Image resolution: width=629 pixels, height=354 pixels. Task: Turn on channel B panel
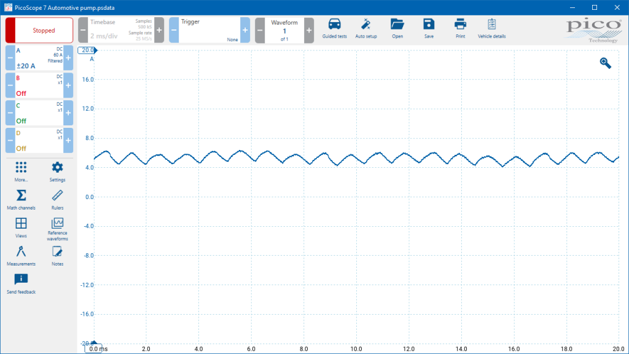(39, 85)
